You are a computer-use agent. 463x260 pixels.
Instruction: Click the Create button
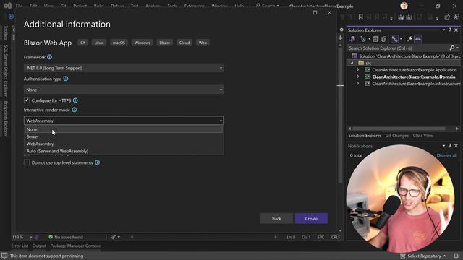[311, 218]
